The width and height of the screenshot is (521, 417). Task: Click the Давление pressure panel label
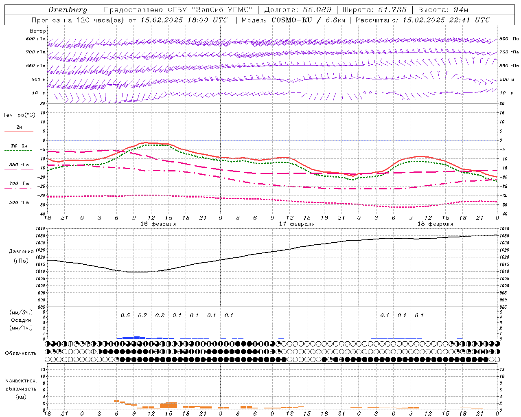[x=21, y=252]
